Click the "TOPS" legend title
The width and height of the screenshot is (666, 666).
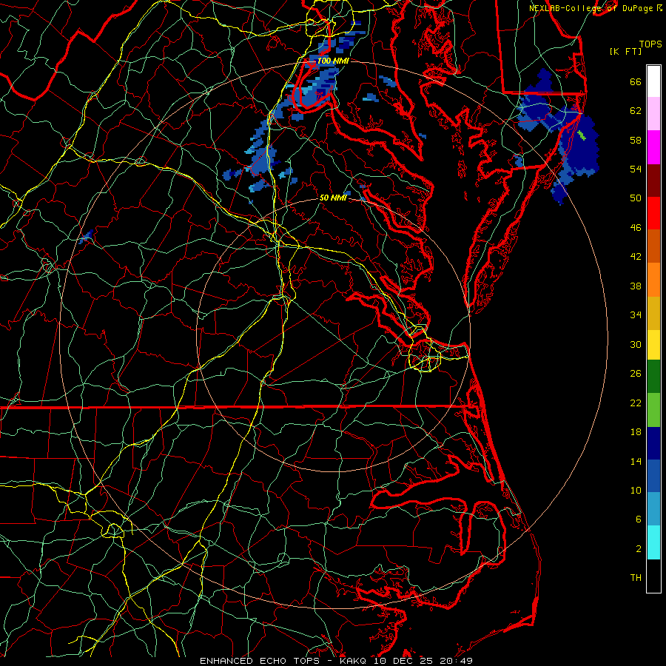pos(650,44)
